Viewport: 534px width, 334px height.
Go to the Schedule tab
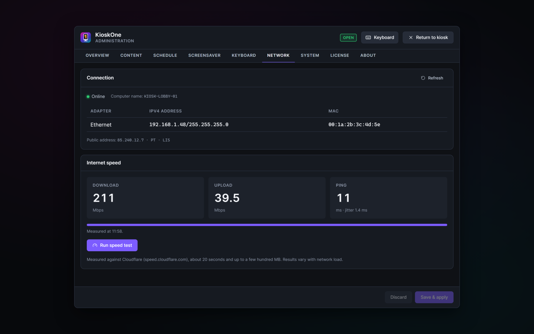(x=165, y=55)
